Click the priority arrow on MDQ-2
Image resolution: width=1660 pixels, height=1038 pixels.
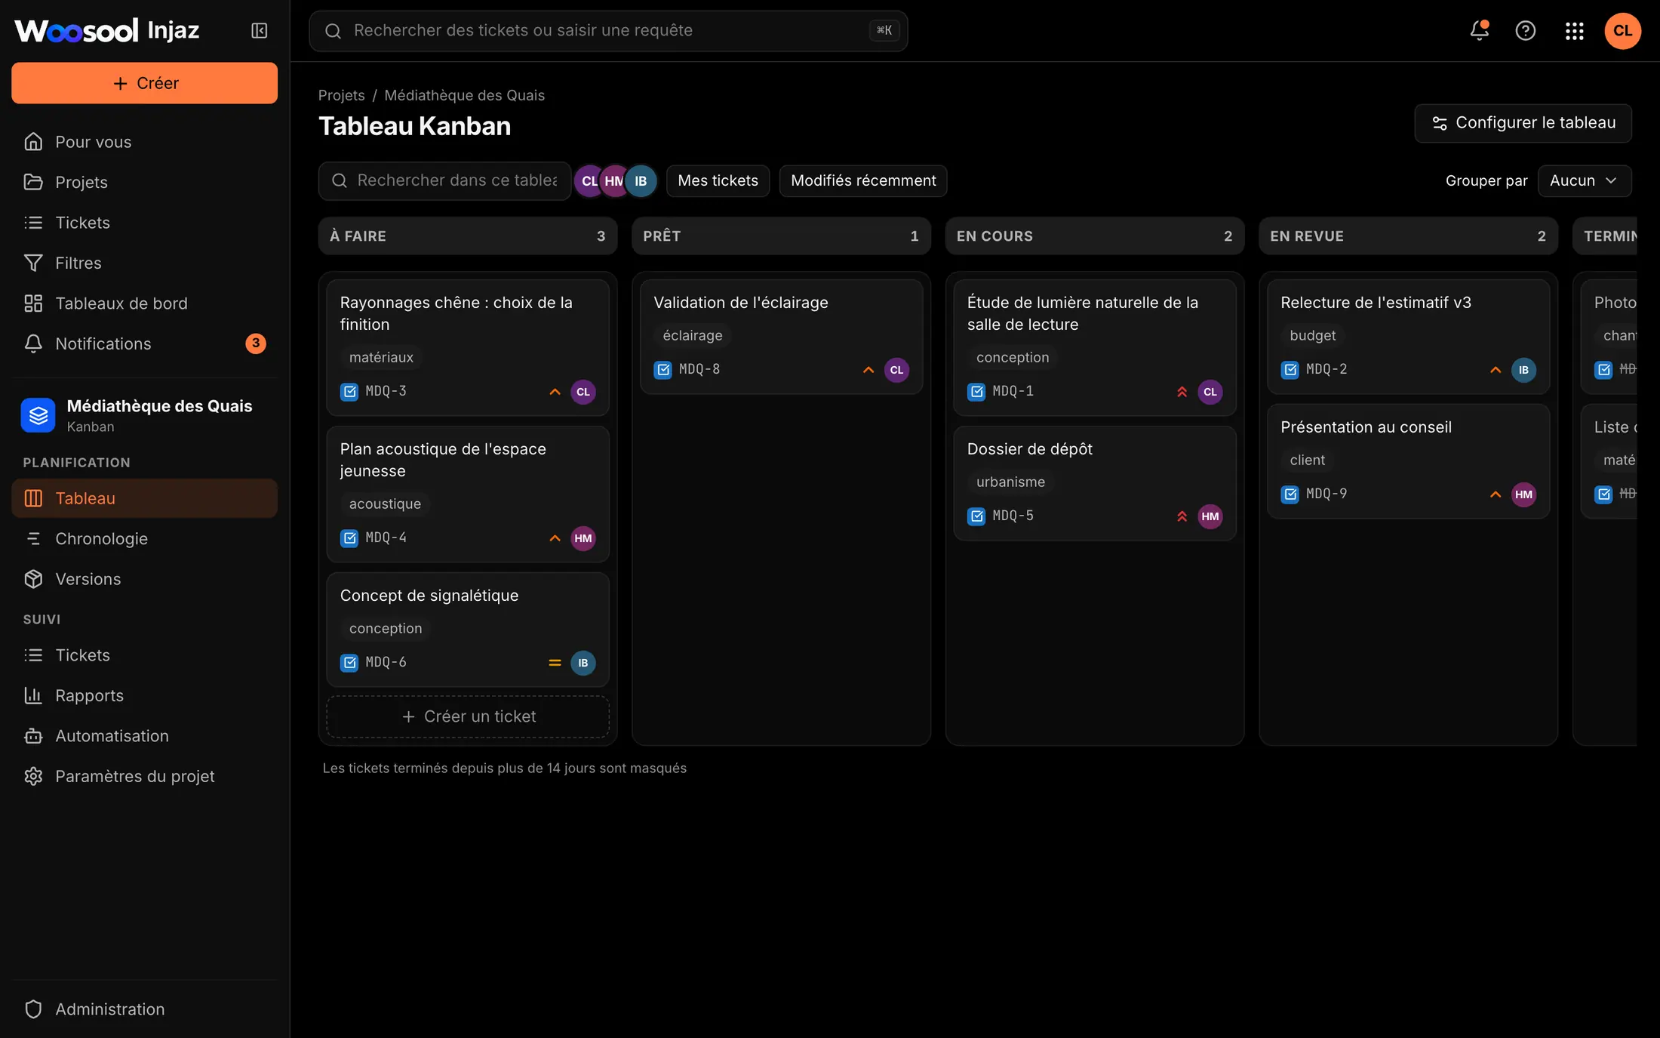(1496, 370)
